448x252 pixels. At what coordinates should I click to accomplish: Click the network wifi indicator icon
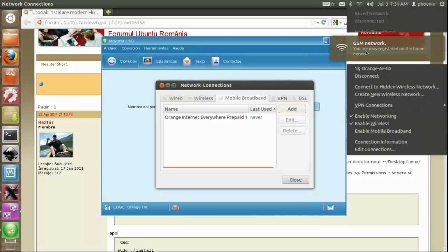[359, 4]
